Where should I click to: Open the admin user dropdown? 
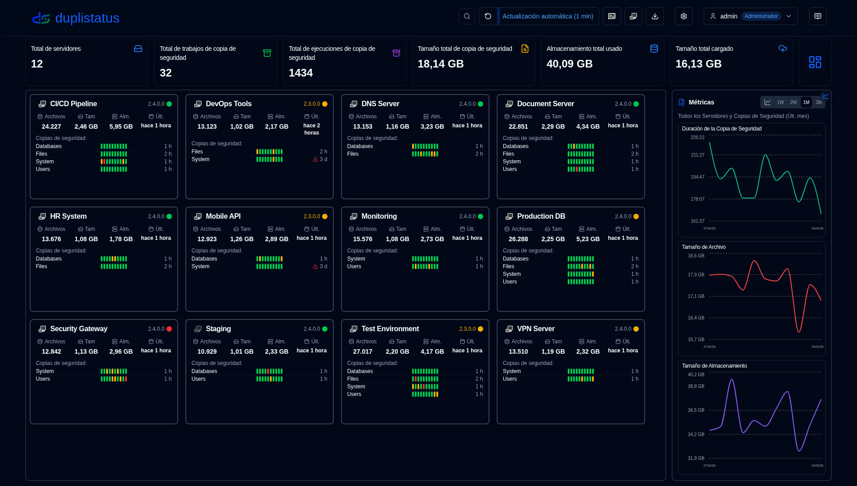(751, 16)
